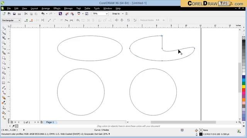This screenshot has width=247, height=138.
Task: Select the Fill tool in the toolbox
Action: point(3,113)
